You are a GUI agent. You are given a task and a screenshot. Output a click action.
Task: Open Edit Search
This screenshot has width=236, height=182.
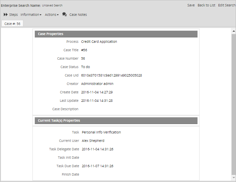pos(227,5)
